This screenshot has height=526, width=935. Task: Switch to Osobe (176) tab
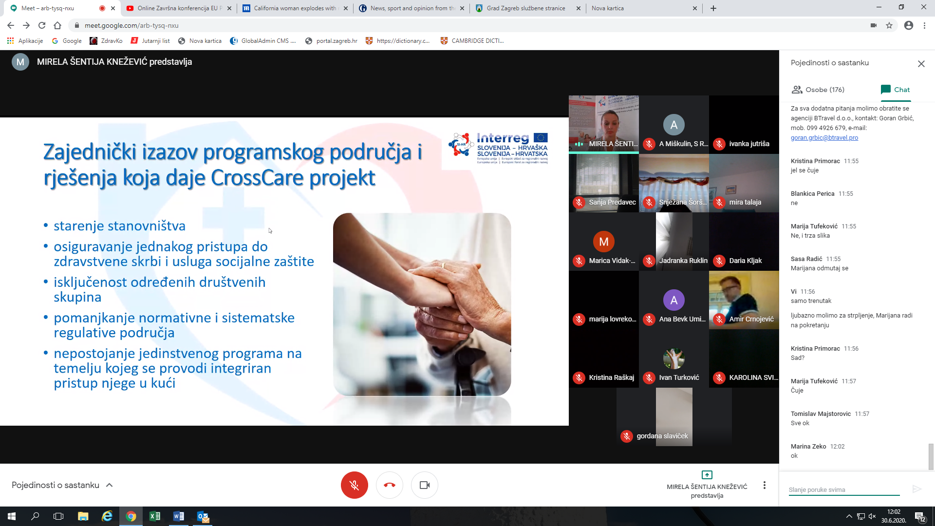[818, 90]
